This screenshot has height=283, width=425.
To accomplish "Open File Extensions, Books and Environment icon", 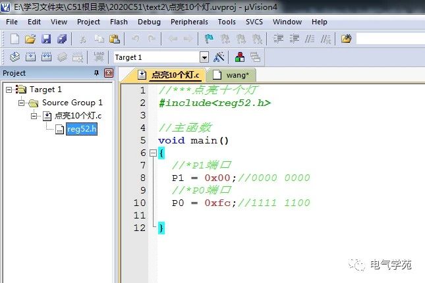I will click(x=240, y=57).
